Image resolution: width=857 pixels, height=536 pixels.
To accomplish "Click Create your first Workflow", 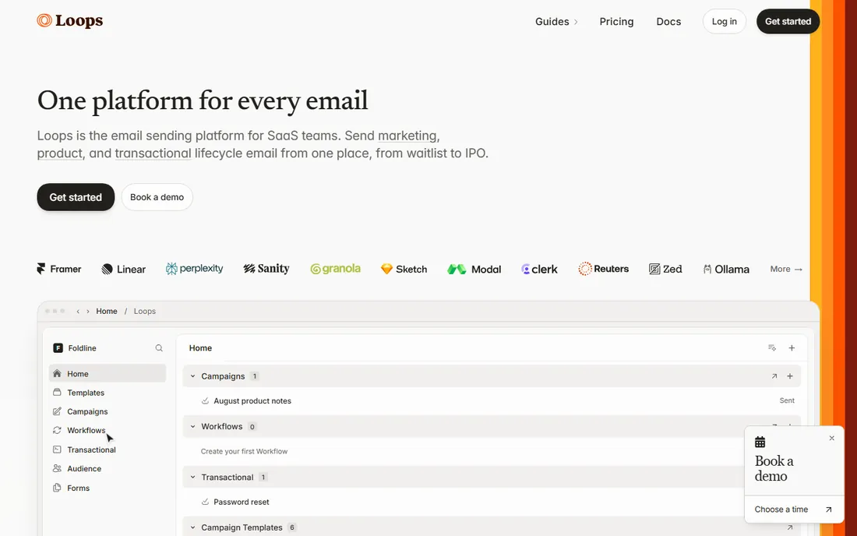I will pos(244,451).
